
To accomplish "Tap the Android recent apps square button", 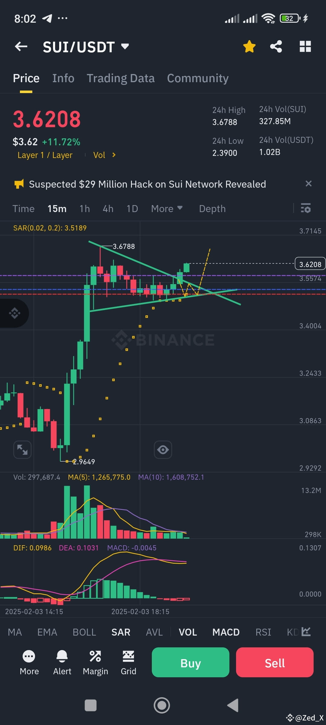I will (x=91, y=705).
